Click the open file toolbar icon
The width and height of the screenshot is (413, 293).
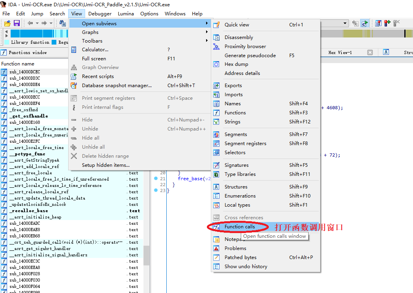click(x=7, y=23)
